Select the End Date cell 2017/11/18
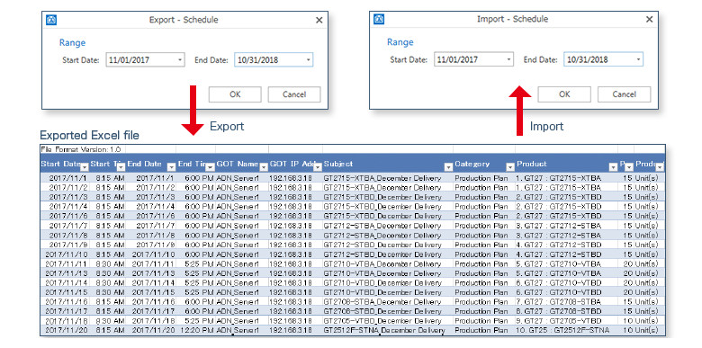 pyautogui.click(x=151, y=321)
